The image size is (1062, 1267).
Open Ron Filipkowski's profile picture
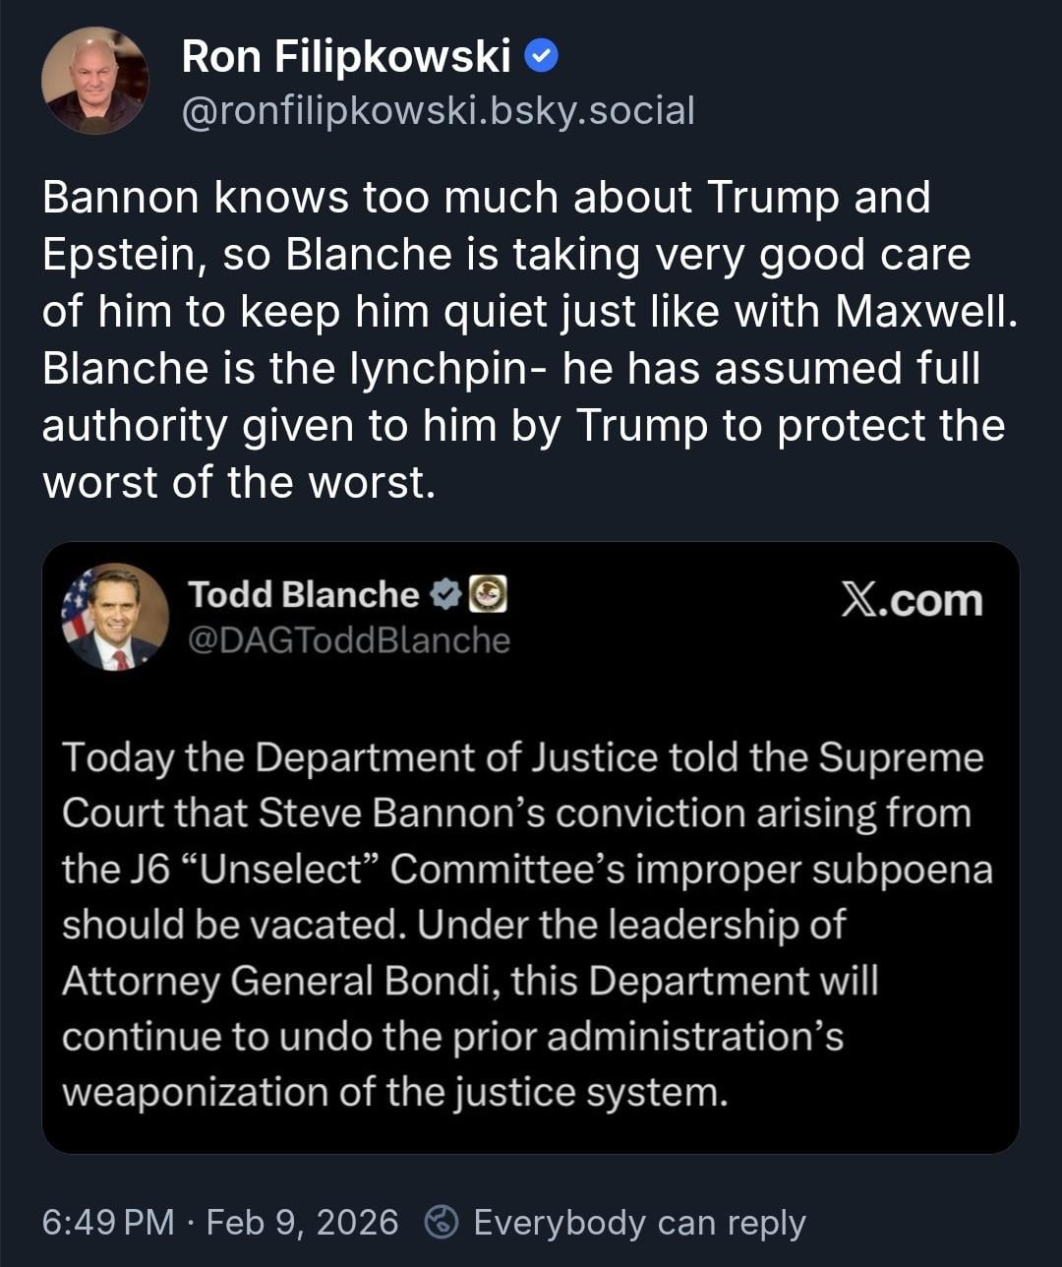(94, 81)
